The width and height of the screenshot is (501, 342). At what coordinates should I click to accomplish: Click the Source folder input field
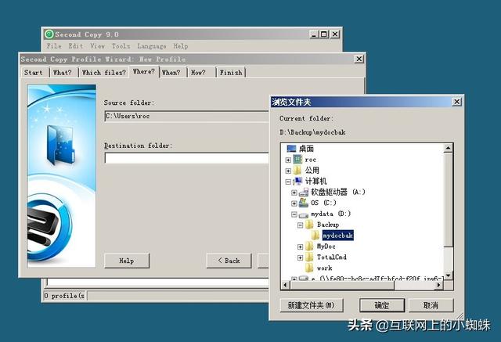click(x=186, y=117)
